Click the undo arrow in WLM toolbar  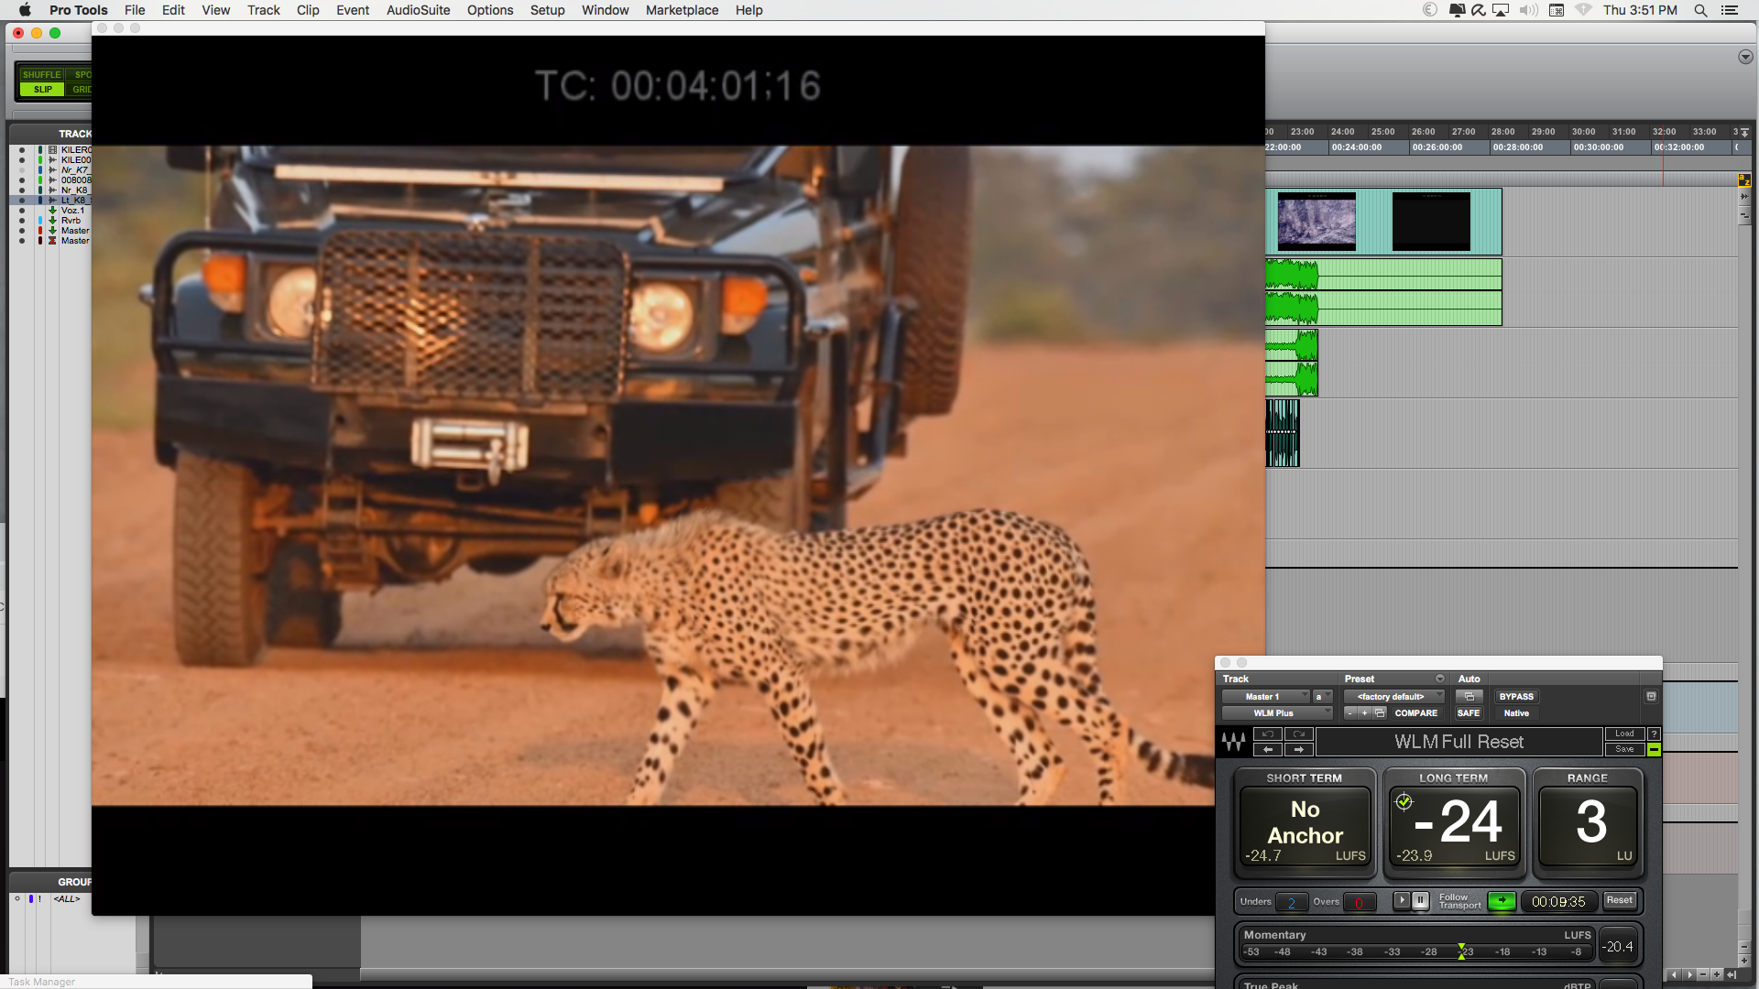(1268, 734)
